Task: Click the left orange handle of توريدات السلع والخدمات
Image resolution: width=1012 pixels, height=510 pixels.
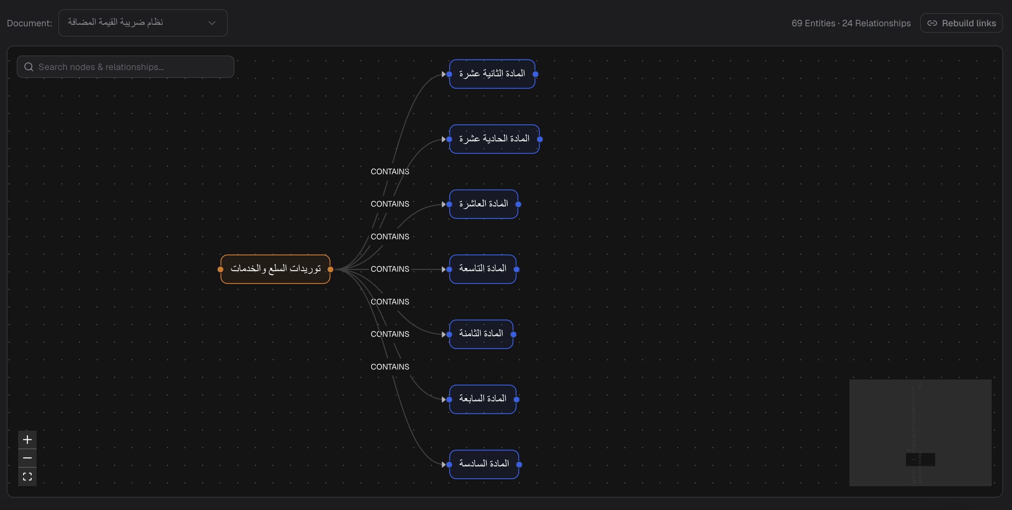Action: 220,269
